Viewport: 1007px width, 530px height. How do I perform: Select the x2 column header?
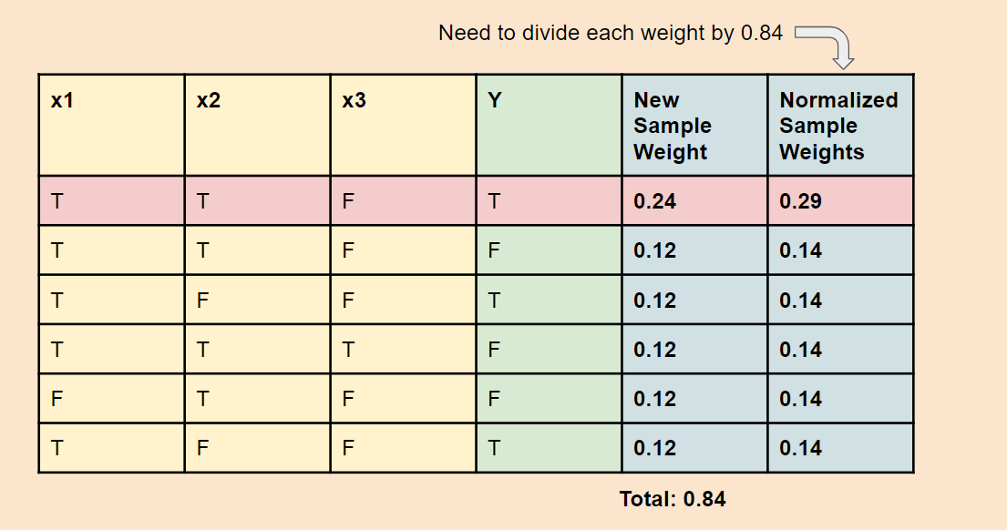point(257,125)
